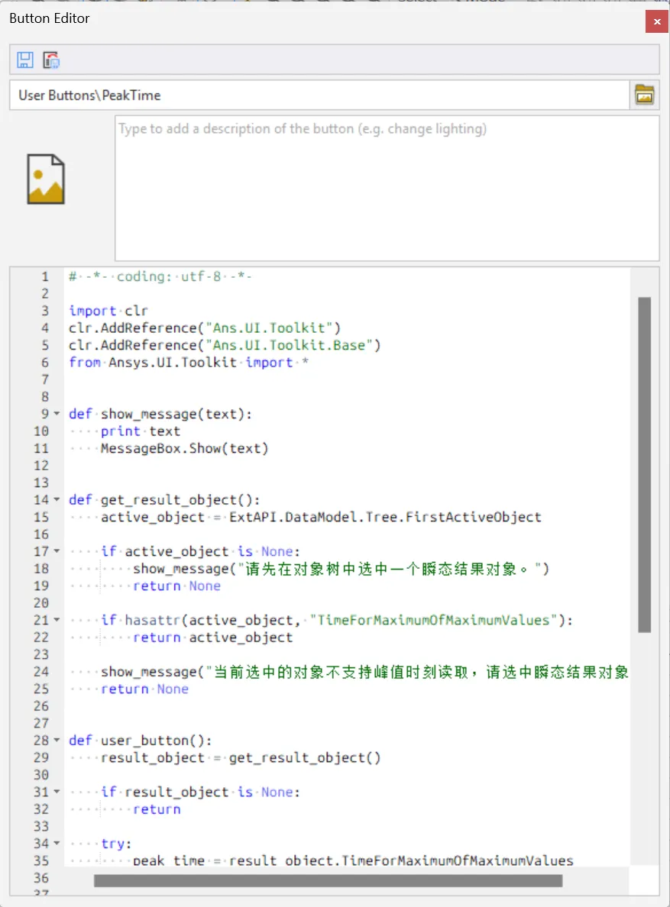The height and width of the screenshot is (907, 670).
Task: Click line with 'ExtAPI.DataModel.Tree.FirstActiveObject'
Action: pyautogui.click(x=321, y=517)
